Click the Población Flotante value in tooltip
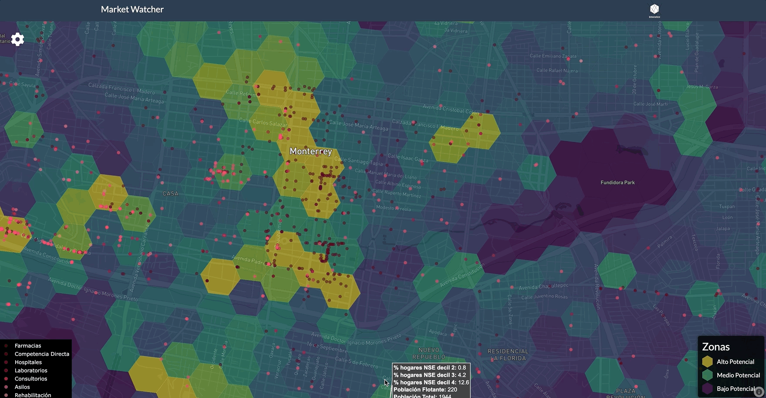 pyautogui.click(x=452, y=390)
